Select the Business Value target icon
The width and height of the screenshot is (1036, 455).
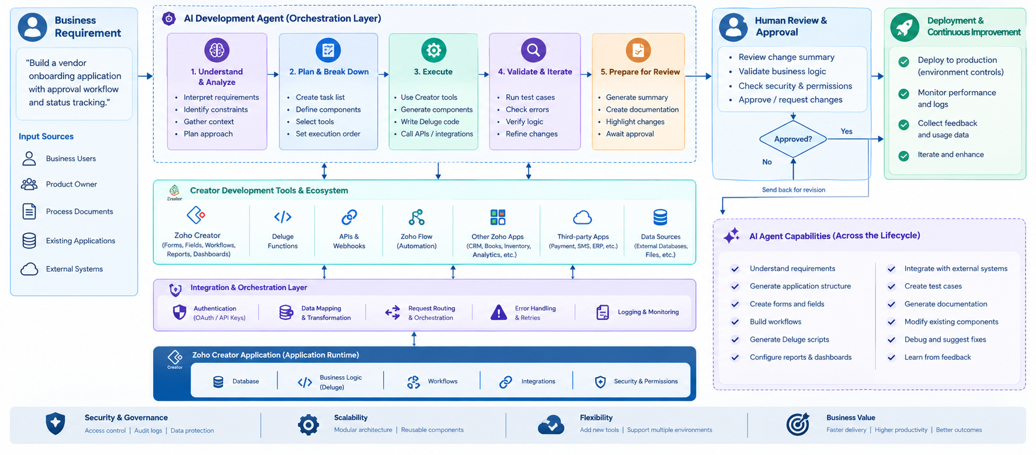[x=798, y=424]
